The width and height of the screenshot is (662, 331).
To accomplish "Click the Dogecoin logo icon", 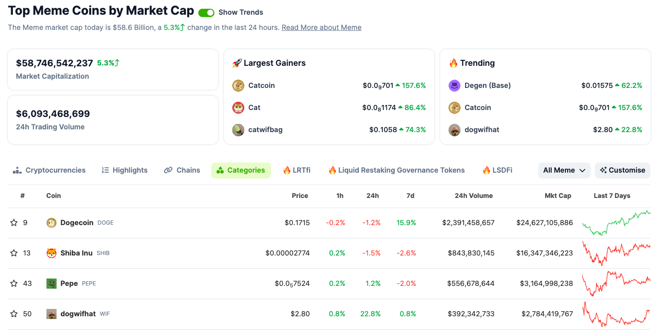I will coord(52,223).
